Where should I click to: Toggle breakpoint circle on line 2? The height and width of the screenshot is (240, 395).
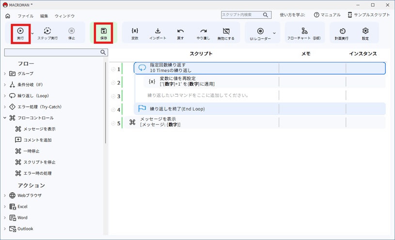click(x=113, y=83)
